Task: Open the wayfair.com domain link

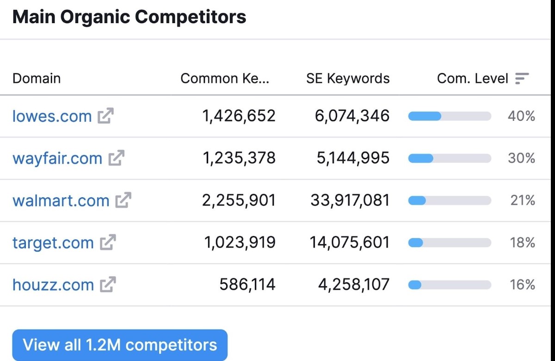Action: pos(57,158)
